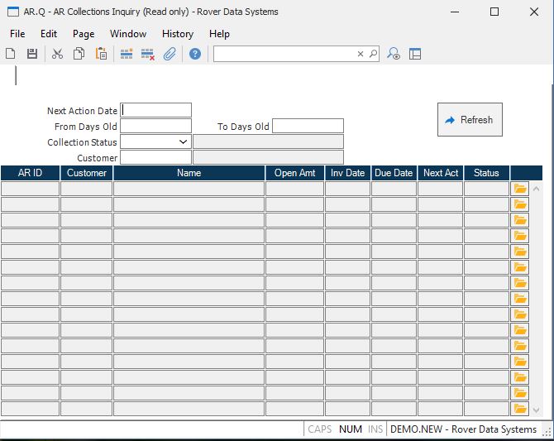Open the File menu
Viewport: 554px width, 441px height.
[17, 34]
